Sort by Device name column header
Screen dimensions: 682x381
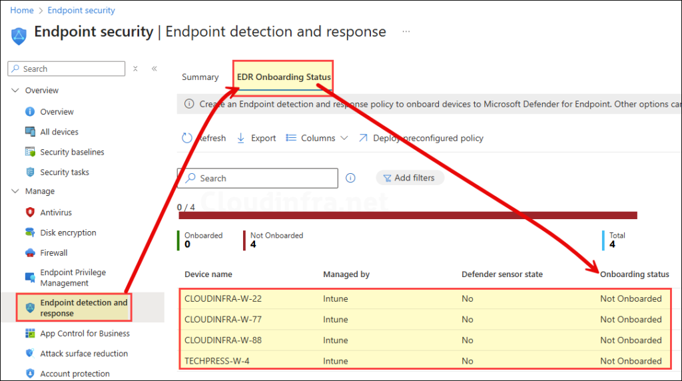pos(208,274)
